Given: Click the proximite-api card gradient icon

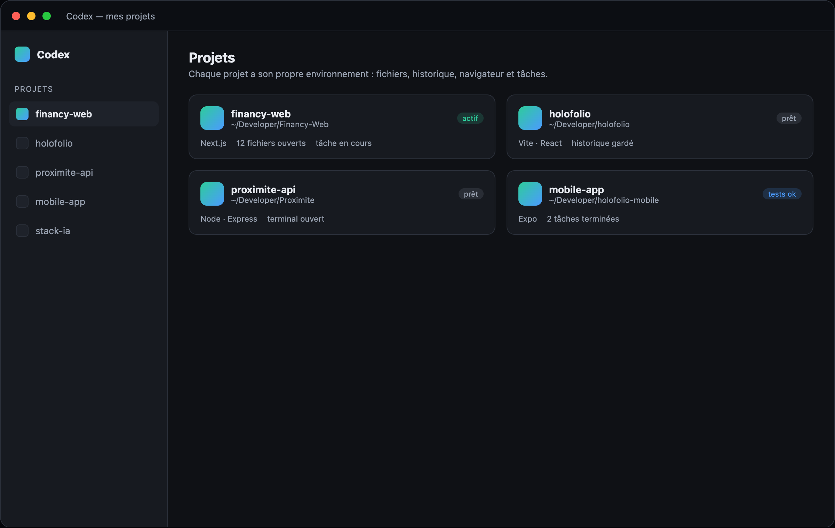Looking at the screenshot, I should [x=212, y=194].
